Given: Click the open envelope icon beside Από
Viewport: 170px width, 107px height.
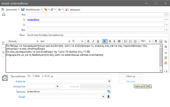Looking at the screenshot, I should 4,14.
